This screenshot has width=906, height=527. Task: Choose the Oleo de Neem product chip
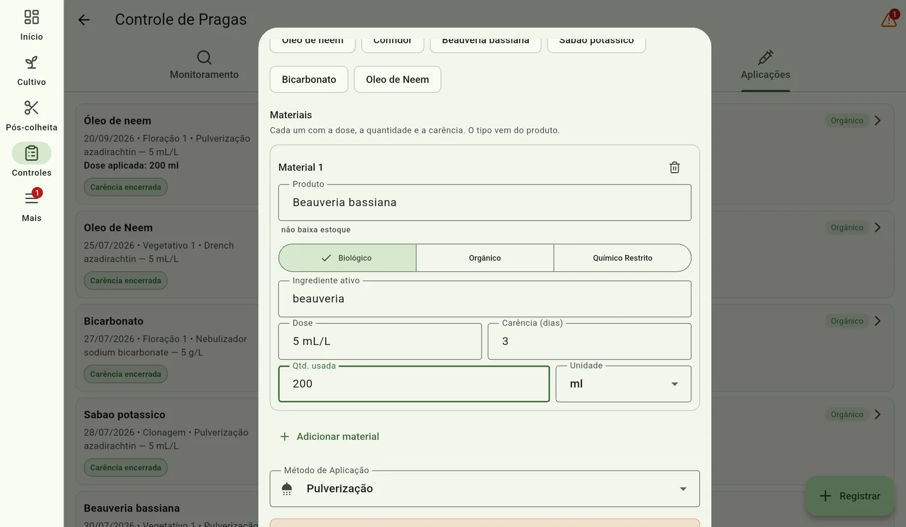coord(398,79)
